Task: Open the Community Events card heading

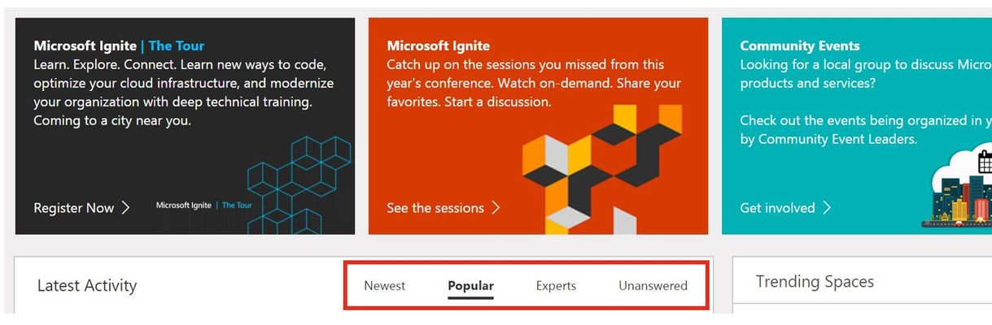Action: (799, 45)
